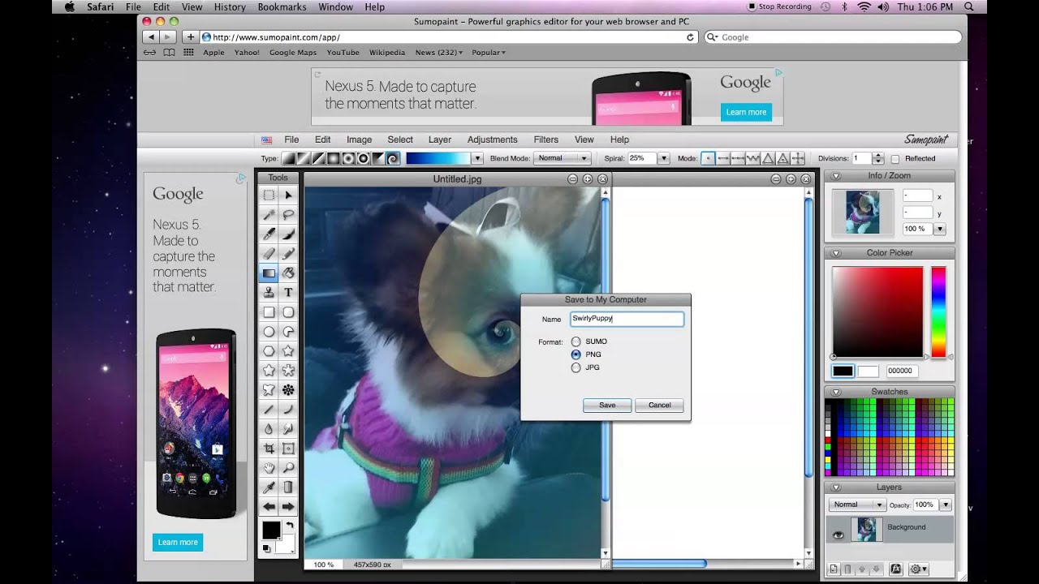Viewport: 1039px width, 584px height.
Task: Select the Pie shape tool
Action: (288, 331)
